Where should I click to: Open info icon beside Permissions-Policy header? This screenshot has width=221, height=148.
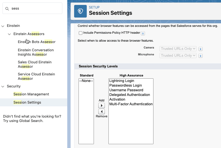[143, 33]
